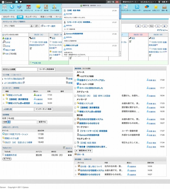The width and height of the screenshot is (170, 189).
Task: Open the 佐藤 昇 user menu in top bar
Action: [x=163, y=2]
